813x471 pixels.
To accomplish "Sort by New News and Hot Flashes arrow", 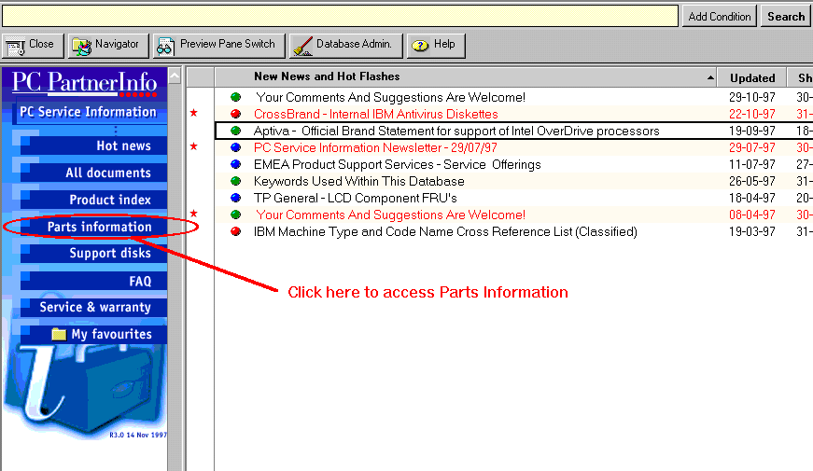I will 711,78.
